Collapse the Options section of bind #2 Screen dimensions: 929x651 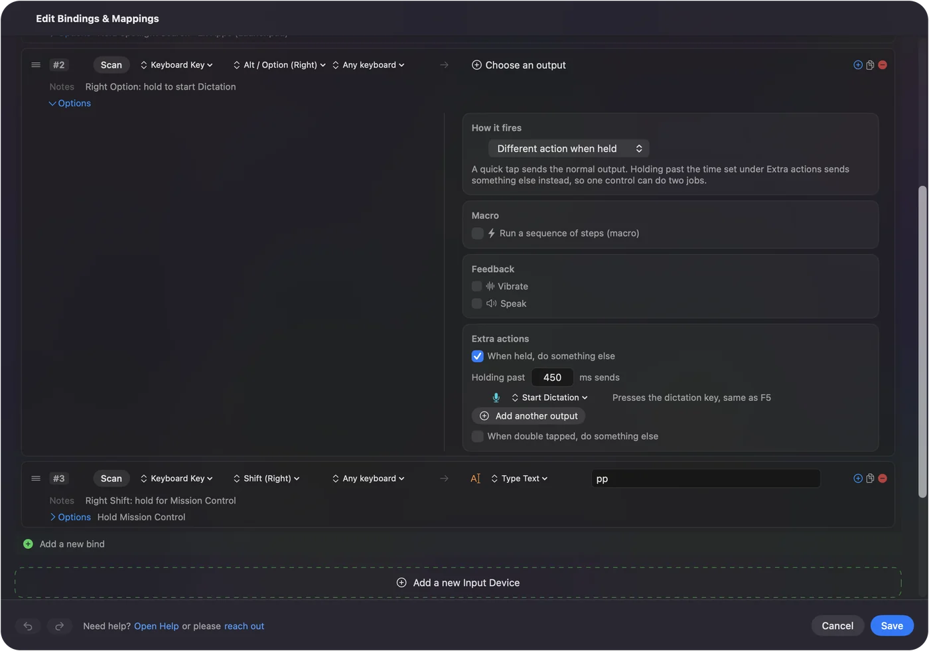tap(70, 104)
